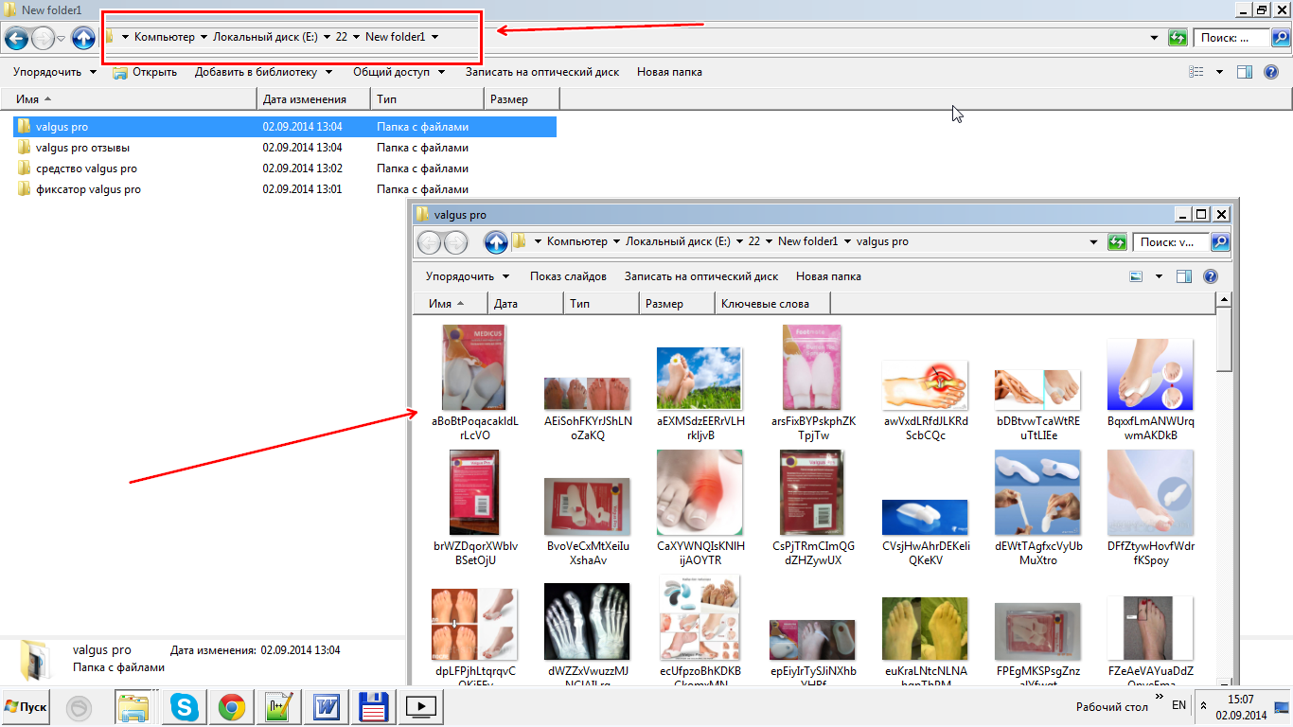Click the EN language indicator
1293x727 pixels.
point(1178,706)
